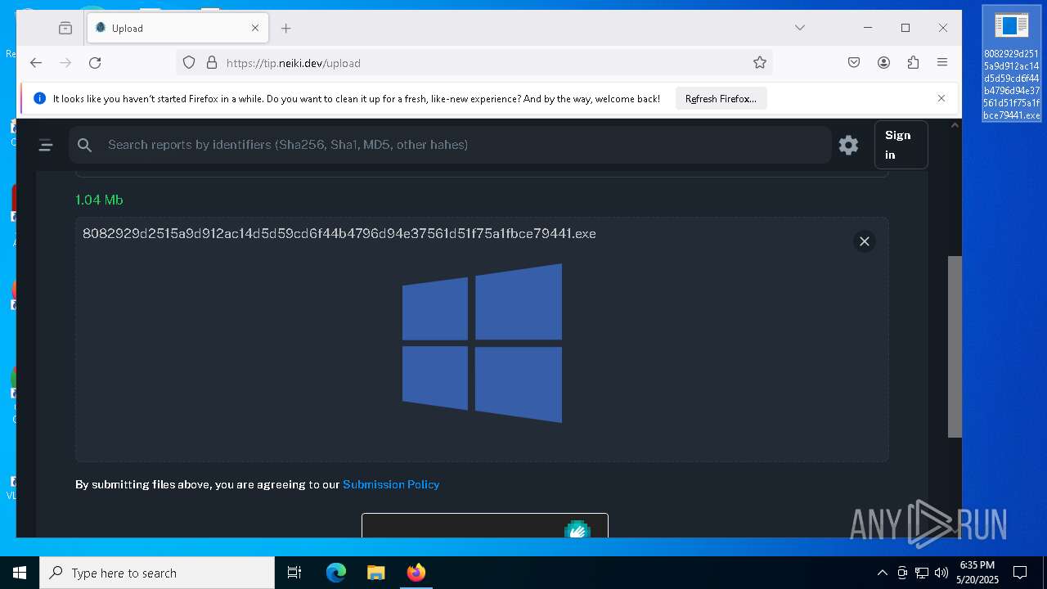The height and width of the screenshot is (589, 1047).
Task: Click the Refresh Firefox button
Action: 721,99
